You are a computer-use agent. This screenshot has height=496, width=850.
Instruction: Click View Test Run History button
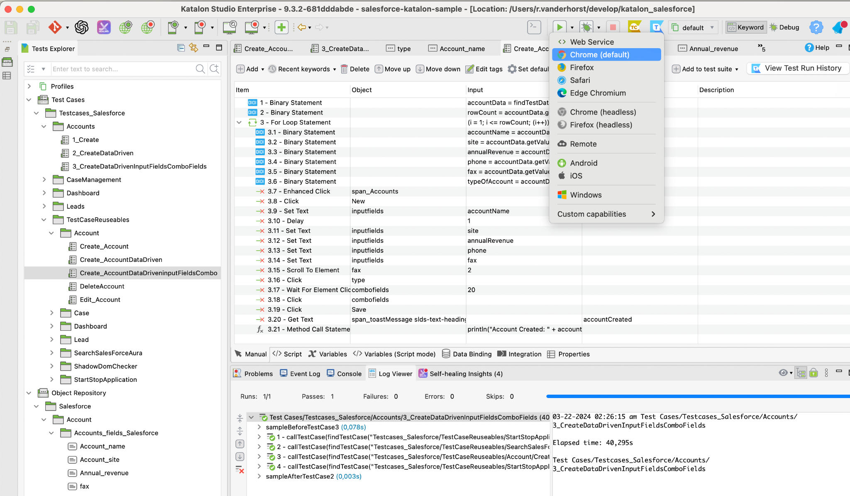coord(797,68)
